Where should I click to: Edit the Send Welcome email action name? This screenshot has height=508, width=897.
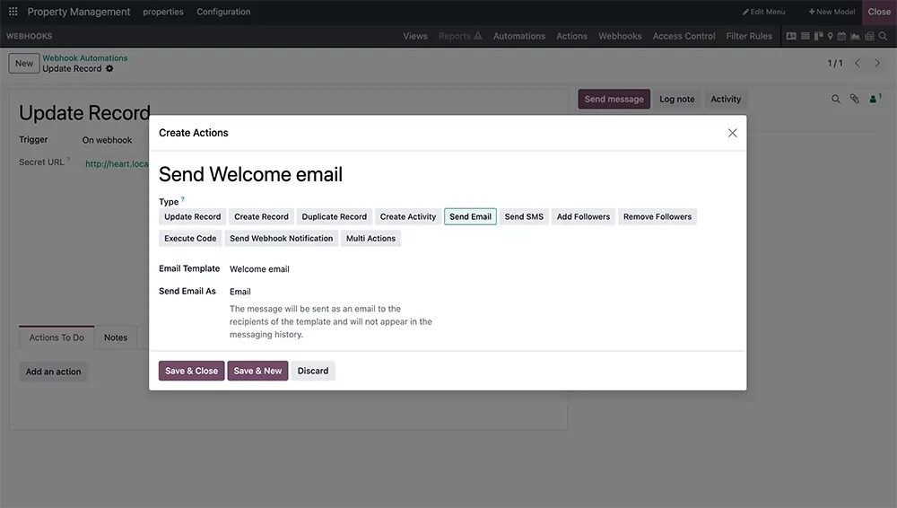[x=250, y=174]
